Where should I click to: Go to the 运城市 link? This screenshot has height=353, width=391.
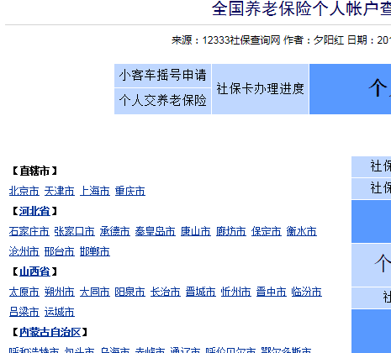(x=60, y=312)
